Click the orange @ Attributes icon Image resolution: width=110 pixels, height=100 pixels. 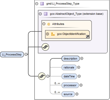point(49,24)
